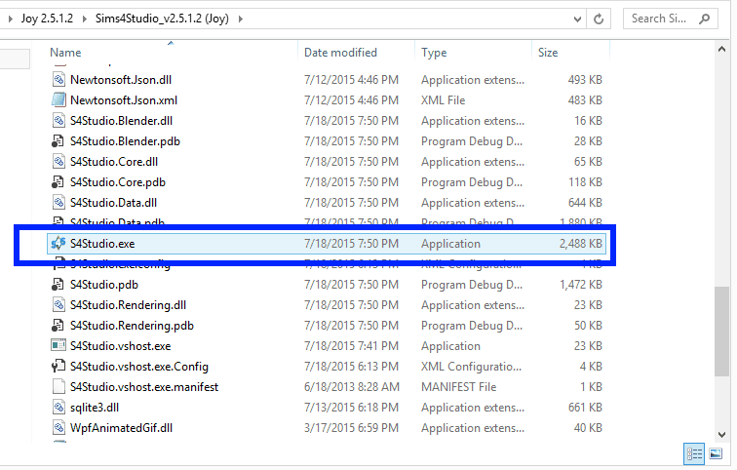Click the 1,472 KB size value
This screenshot has height=470, width=737.
581,285
